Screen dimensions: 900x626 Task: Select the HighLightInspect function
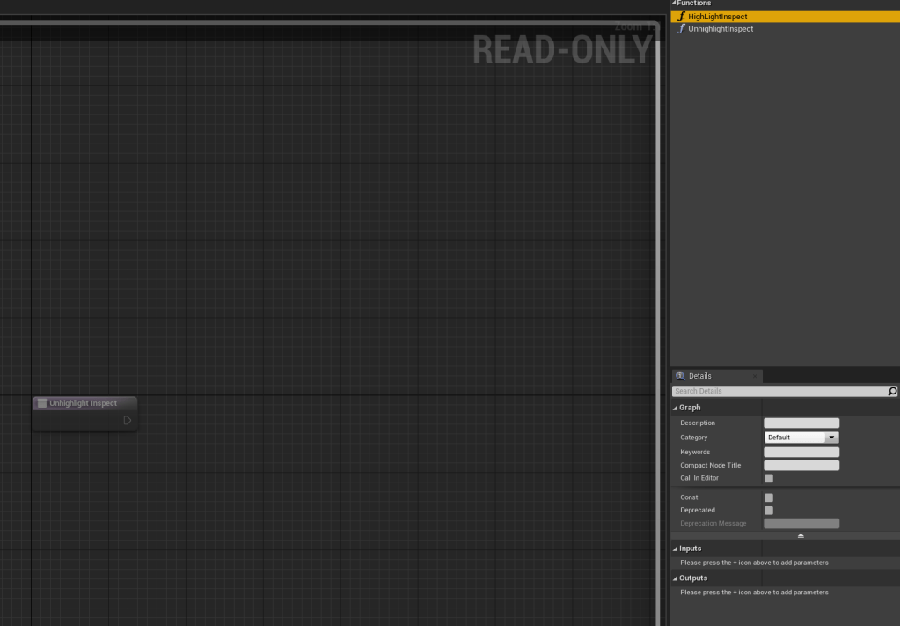tap(718, 17)
